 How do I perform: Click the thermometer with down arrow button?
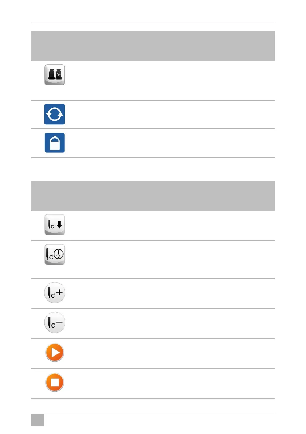tap(55, 226)
